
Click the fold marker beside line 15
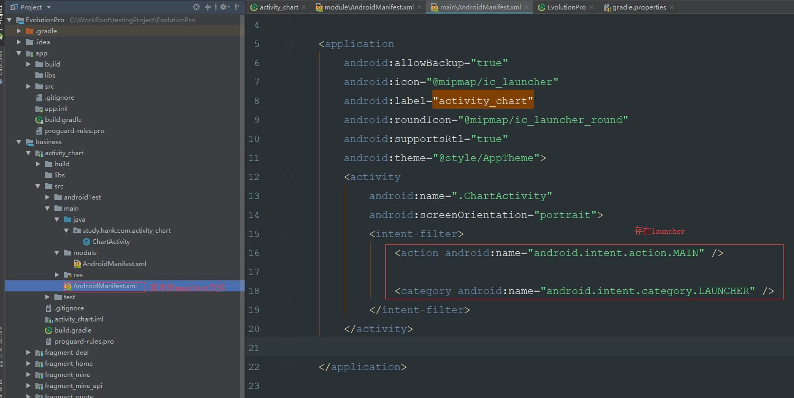pyautogui.click(x=288, y=234)
